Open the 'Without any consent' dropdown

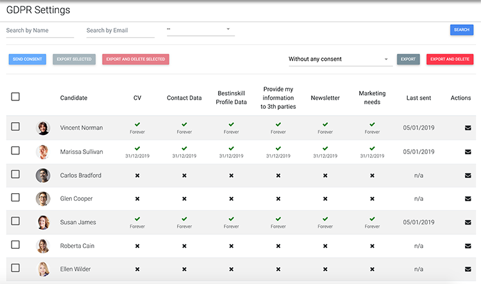tap(339, 59)
